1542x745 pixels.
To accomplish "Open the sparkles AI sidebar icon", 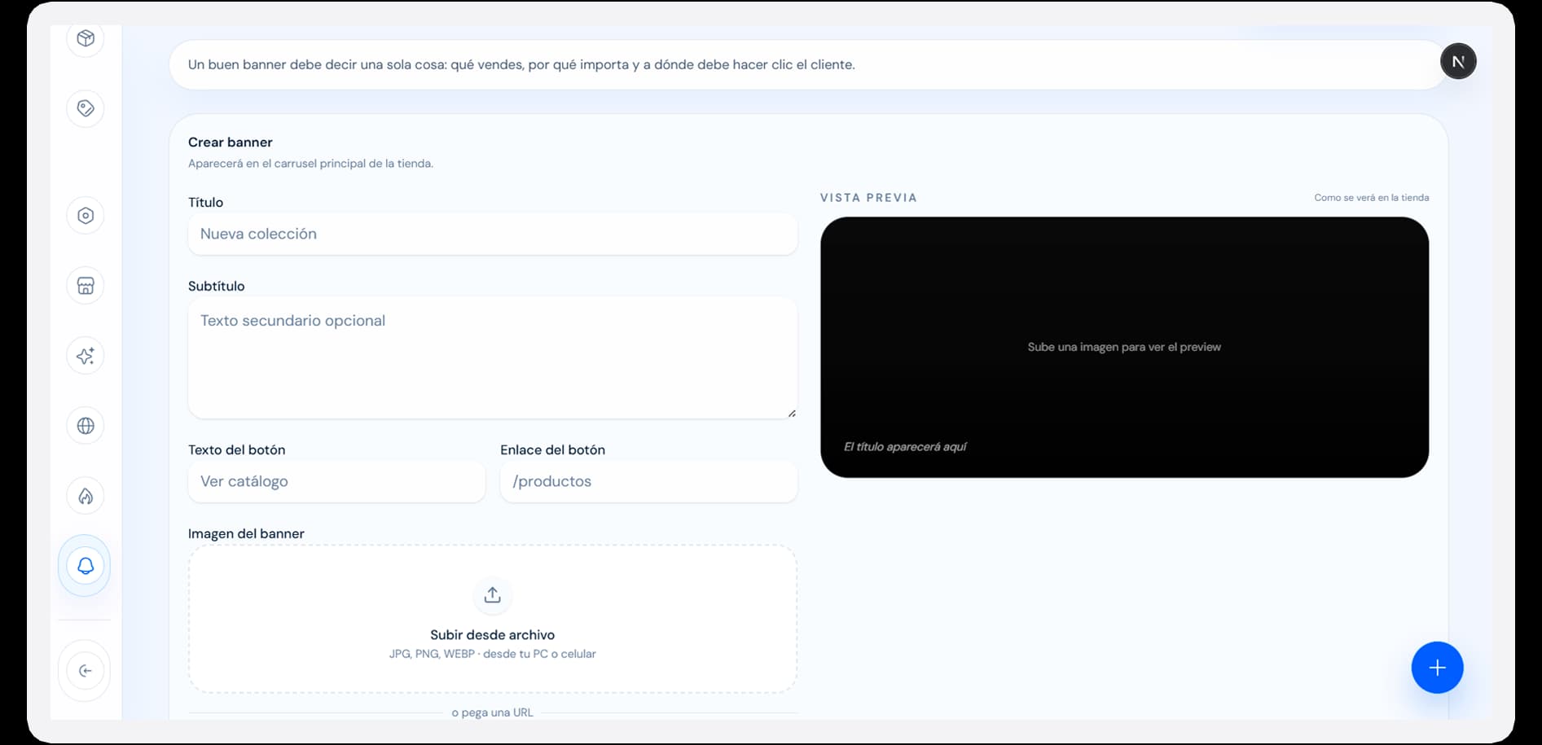I will (x=86, y=356).
